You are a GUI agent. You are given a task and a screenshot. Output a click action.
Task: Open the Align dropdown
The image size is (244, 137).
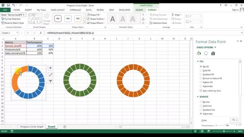tap(177, 15)
